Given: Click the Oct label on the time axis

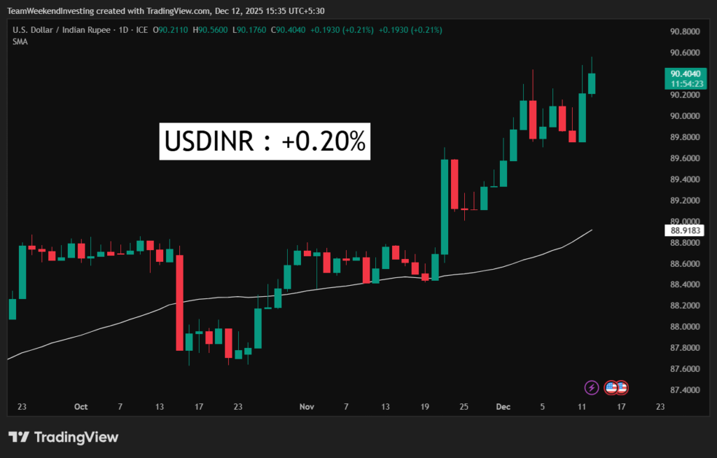Looking at the screenshot, I should coord(81,406).
